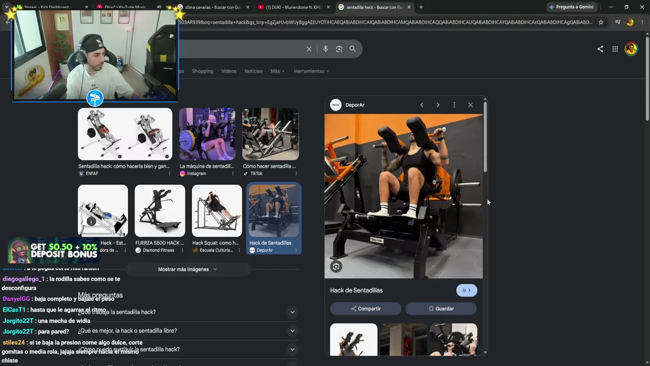Open the DeporAr source name in preview header
The height and width of the screenshot is (366, 650).
355,105
